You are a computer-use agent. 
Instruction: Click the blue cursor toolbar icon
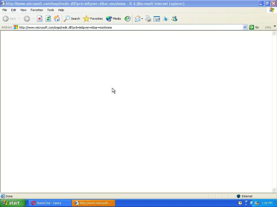click(166, 19)
